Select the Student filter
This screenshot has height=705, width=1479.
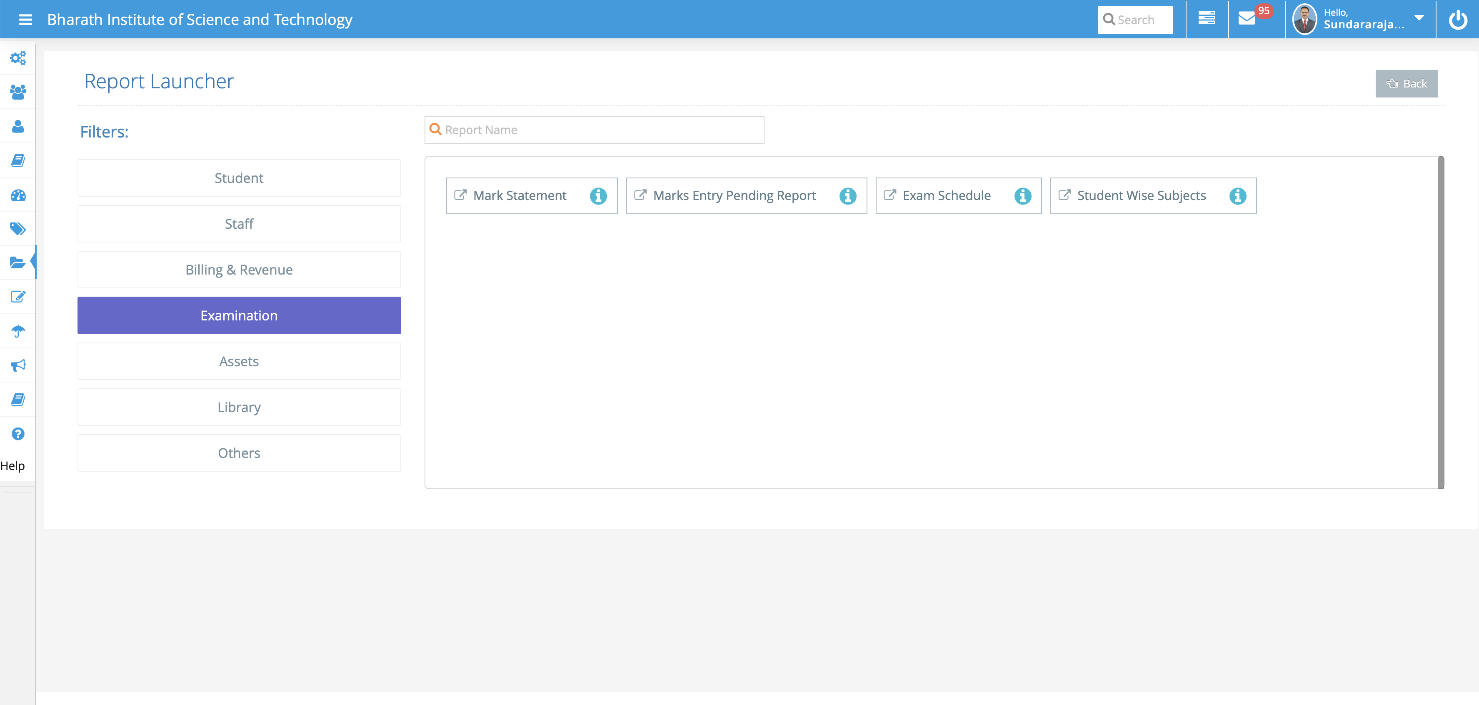pos(239,178)
